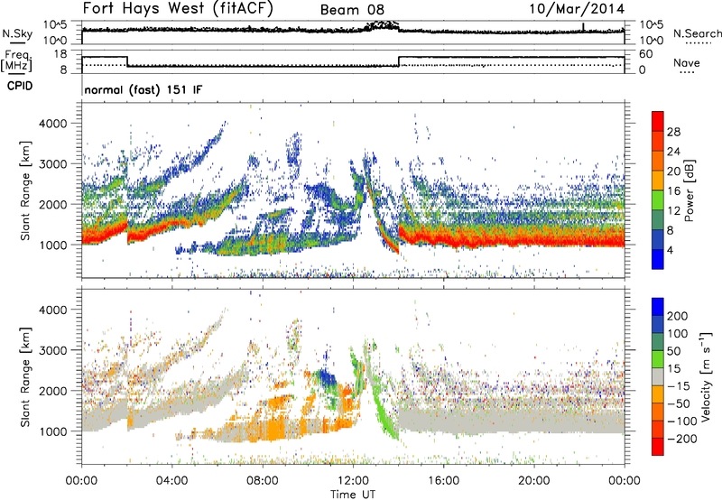Click the 'normal (fast) 151 IF' text
Viewport: 722px width, 500px height.
click(143, 89)
